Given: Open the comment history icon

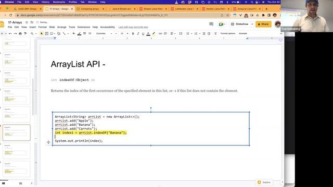Looking at the screenshot, I should click(x=211, y=24).
